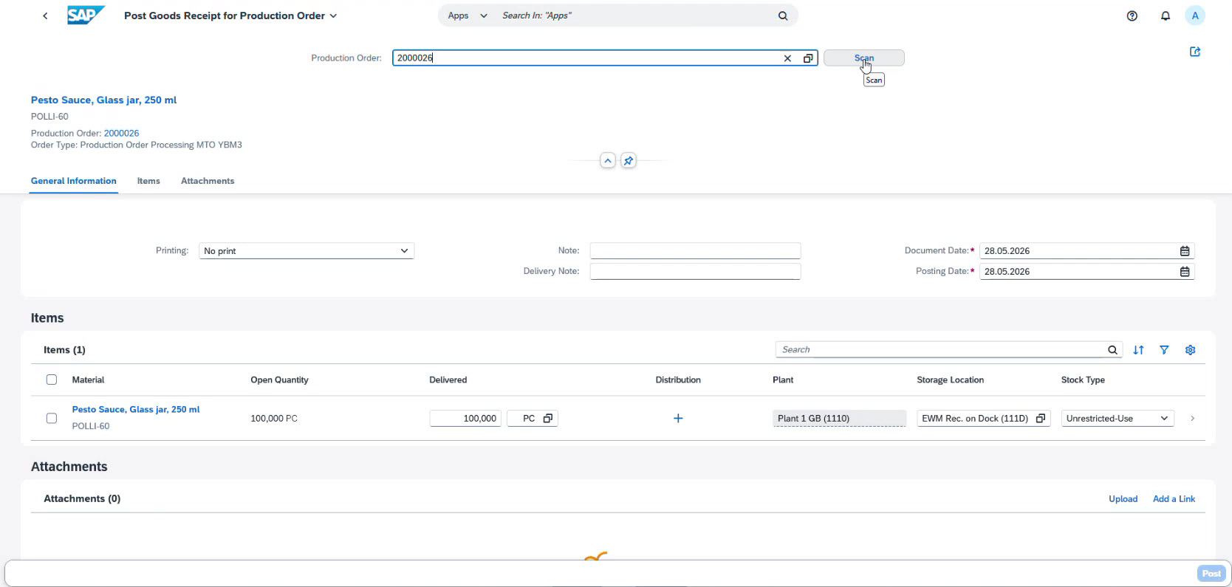Image resolution: width=1232 pixels, height=587 pixels.
Task: Click the Stock Type column header
Action: [x=1083, y=380]
